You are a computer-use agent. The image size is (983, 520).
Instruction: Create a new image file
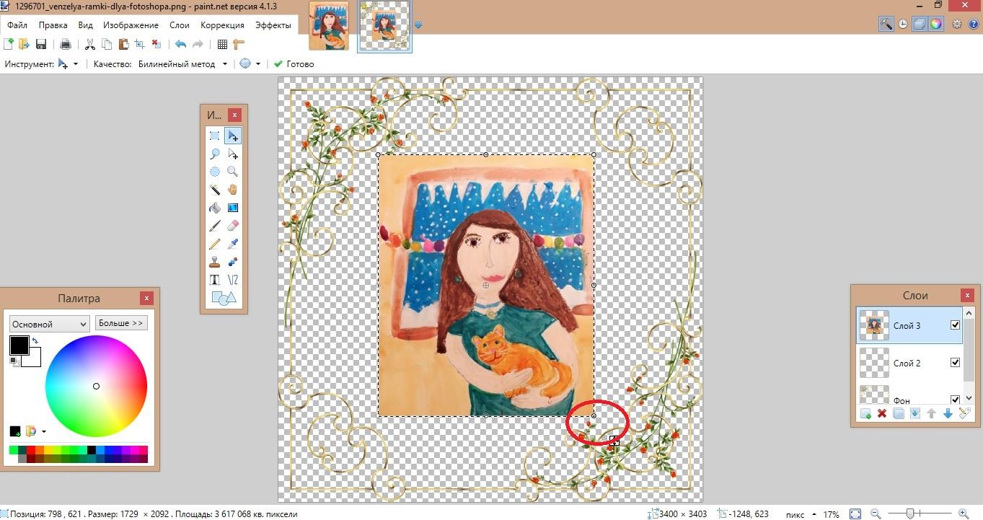coord(9,44)
